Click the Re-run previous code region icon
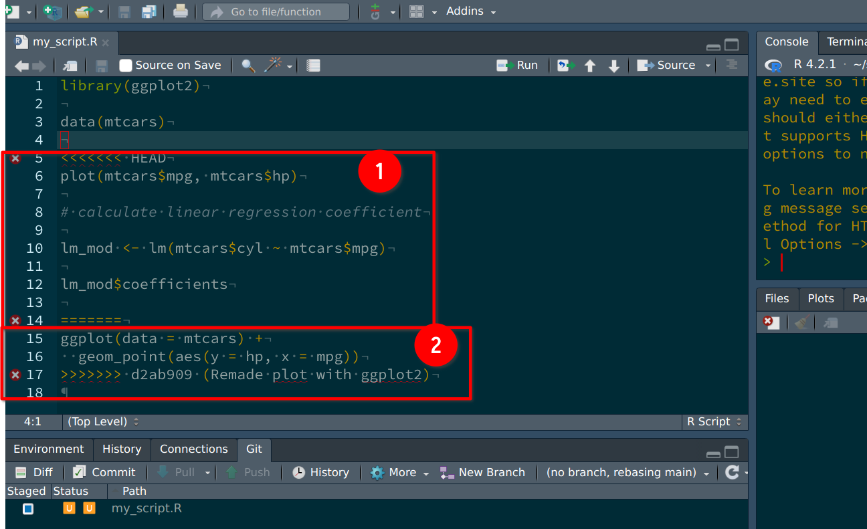 tap(566, 66)
